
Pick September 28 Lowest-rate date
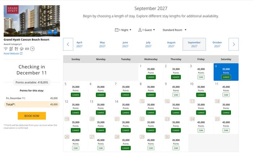coord(126,143)
